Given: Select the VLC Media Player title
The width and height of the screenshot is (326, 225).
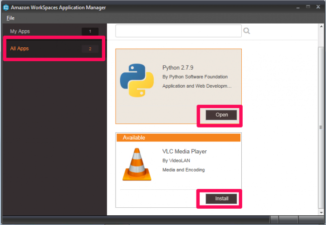Looking at the screenshot, I should click(x=184, y=151).
